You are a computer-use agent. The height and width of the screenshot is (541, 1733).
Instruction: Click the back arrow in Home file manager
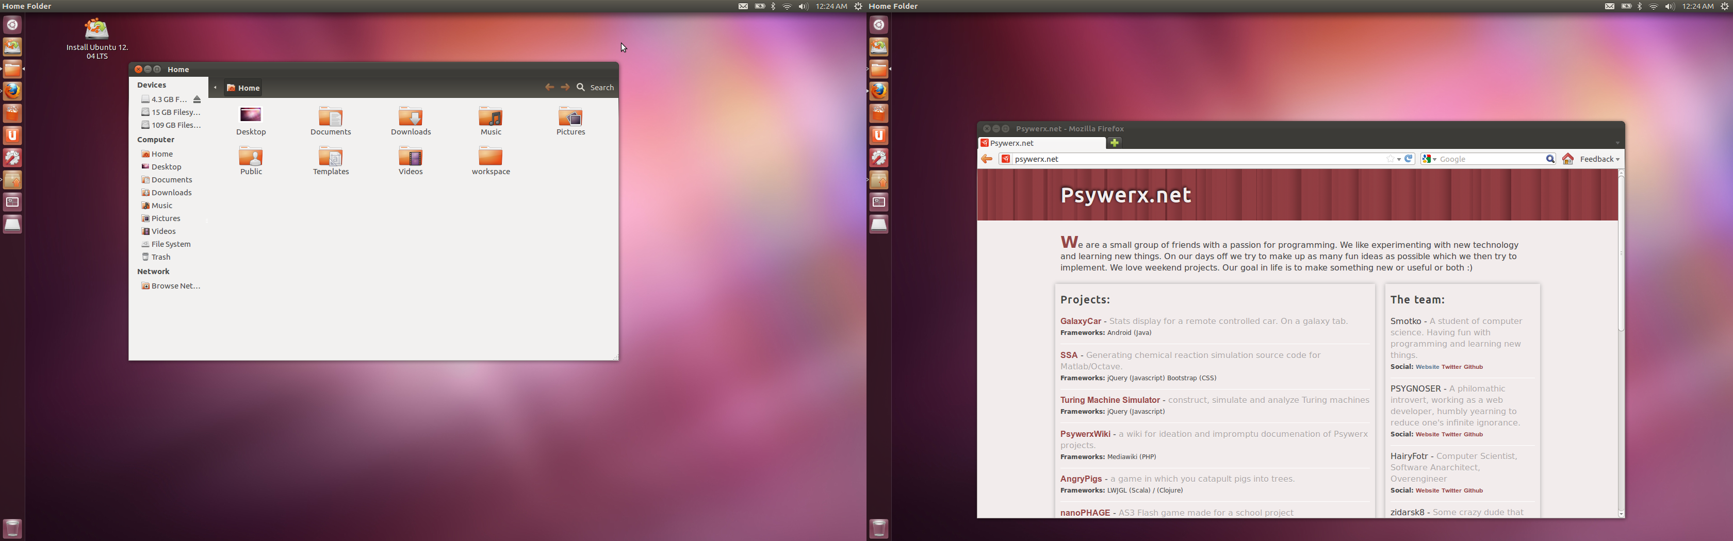click(x=550, y=88)
